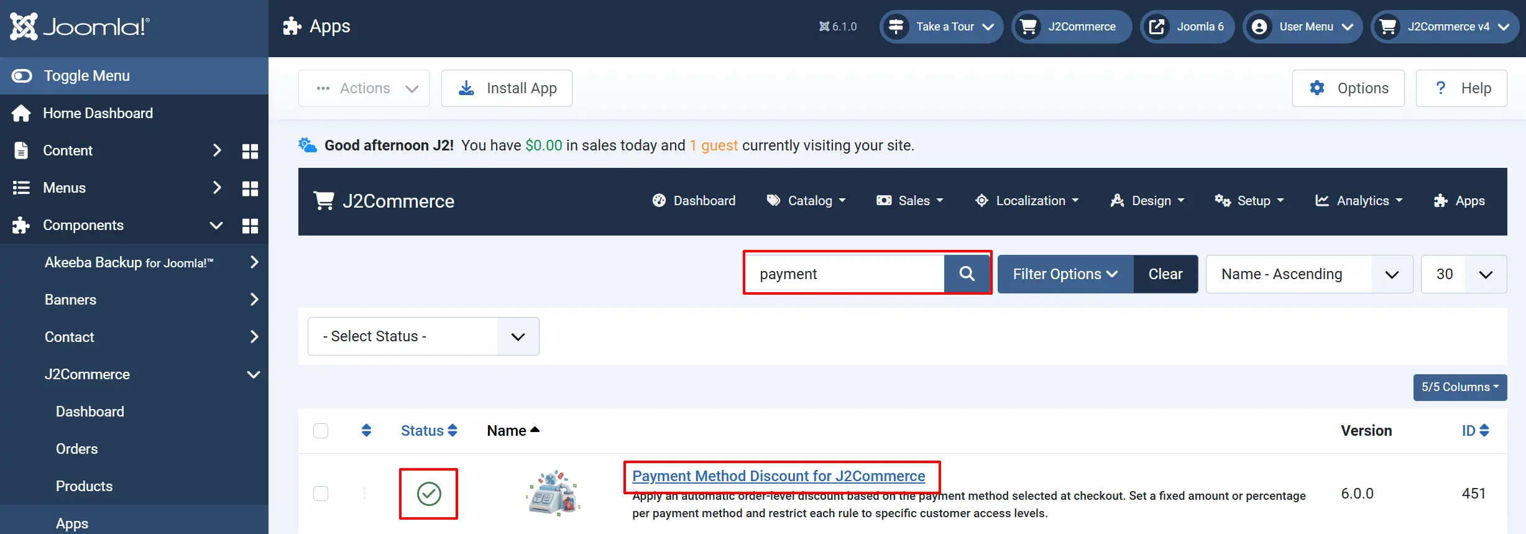
Task: Open Orders in sidebar
Action: tap(76, 449)
